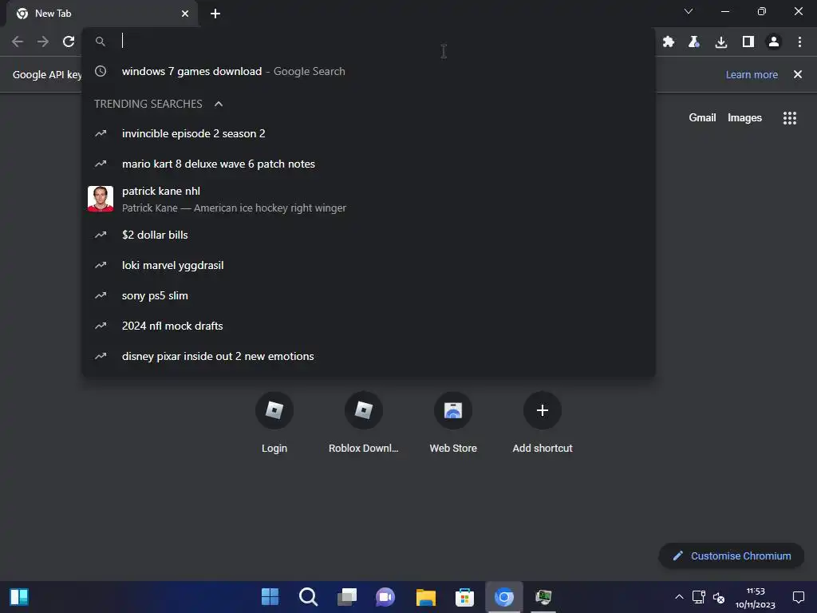Viewport: 817px width, 613px height.
Task: Open File Explorer from taskbar
Action: [426, 597]
